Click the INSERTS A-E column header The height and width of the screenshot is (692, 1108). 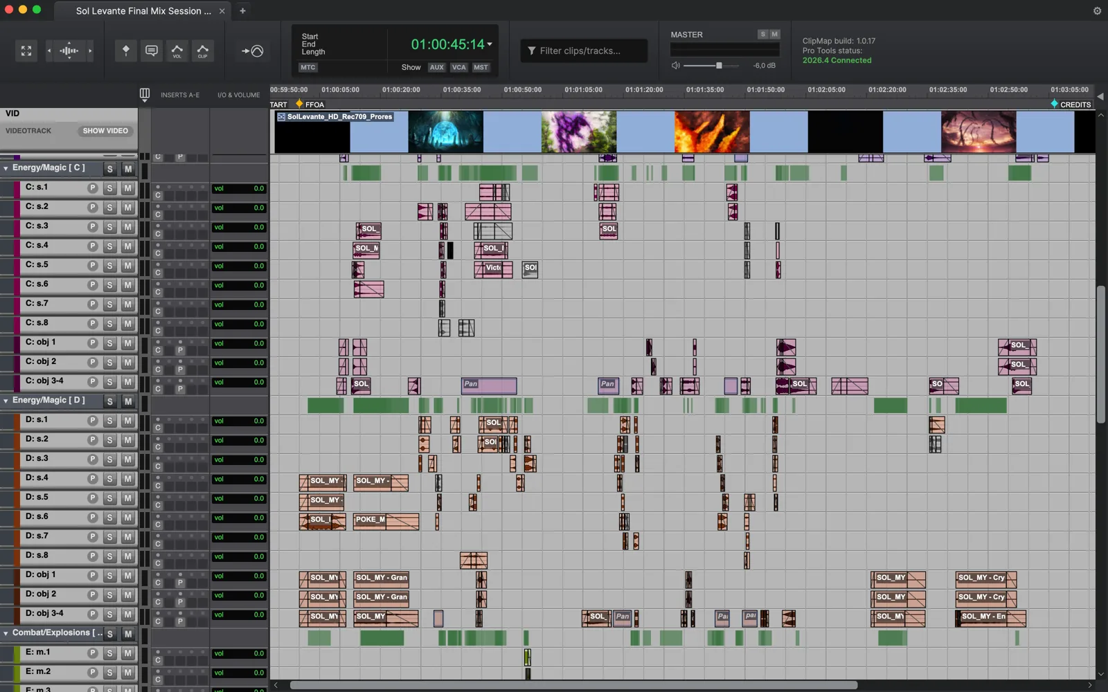[x=180, y=95]
